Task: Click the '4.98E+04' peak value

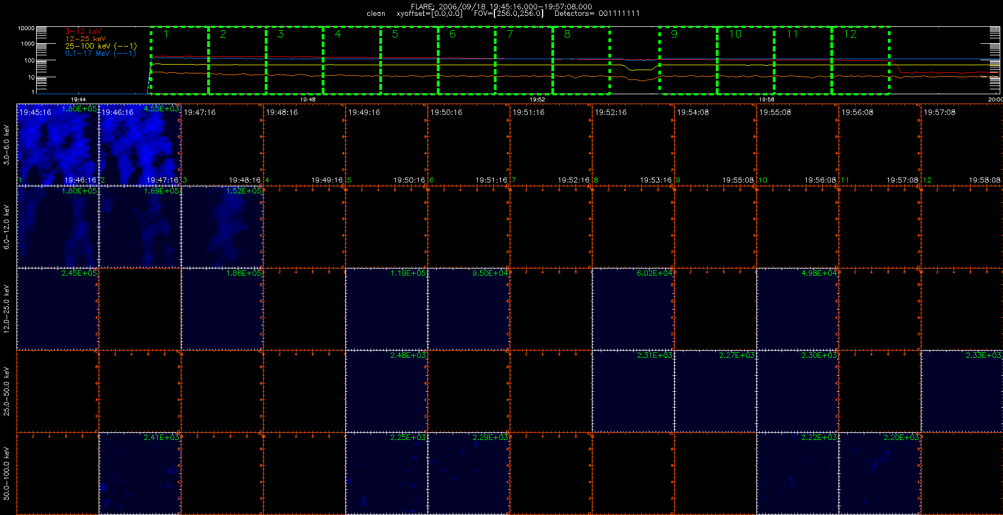Action: click(819, 273)
